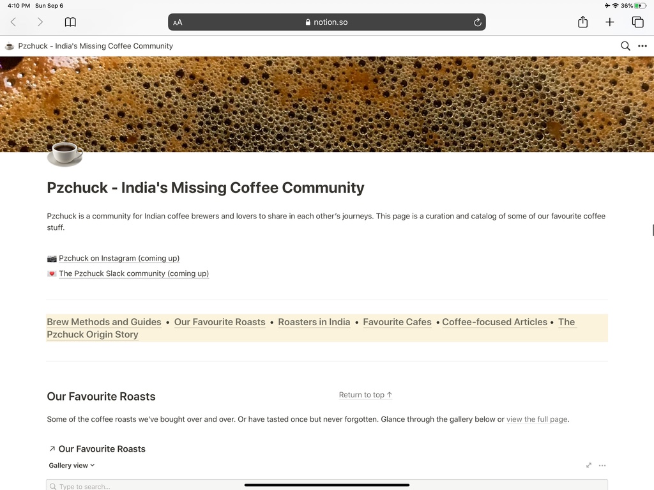
Task: Open The Pzchuck Slack community link
Action: (x=133, y=273)
